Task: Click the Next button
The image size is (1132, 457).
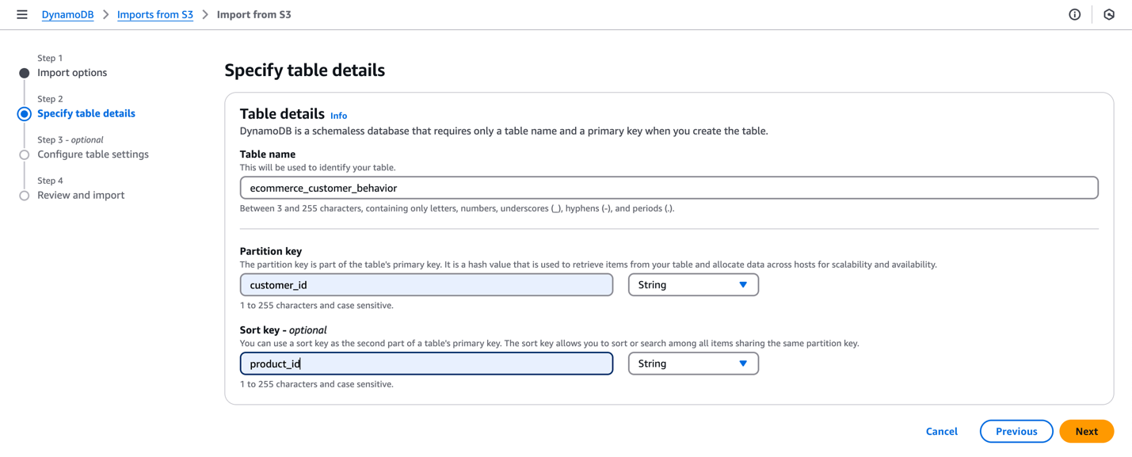Action: (1086, 432)
